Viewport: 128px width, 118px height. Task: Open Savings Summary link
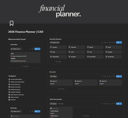[x=14, y=90]
